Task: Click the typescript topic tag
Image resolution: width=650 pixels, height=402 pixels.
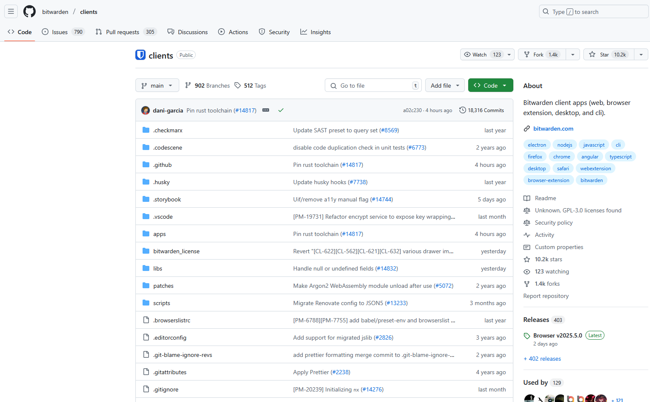Action: tap(620, 156)
